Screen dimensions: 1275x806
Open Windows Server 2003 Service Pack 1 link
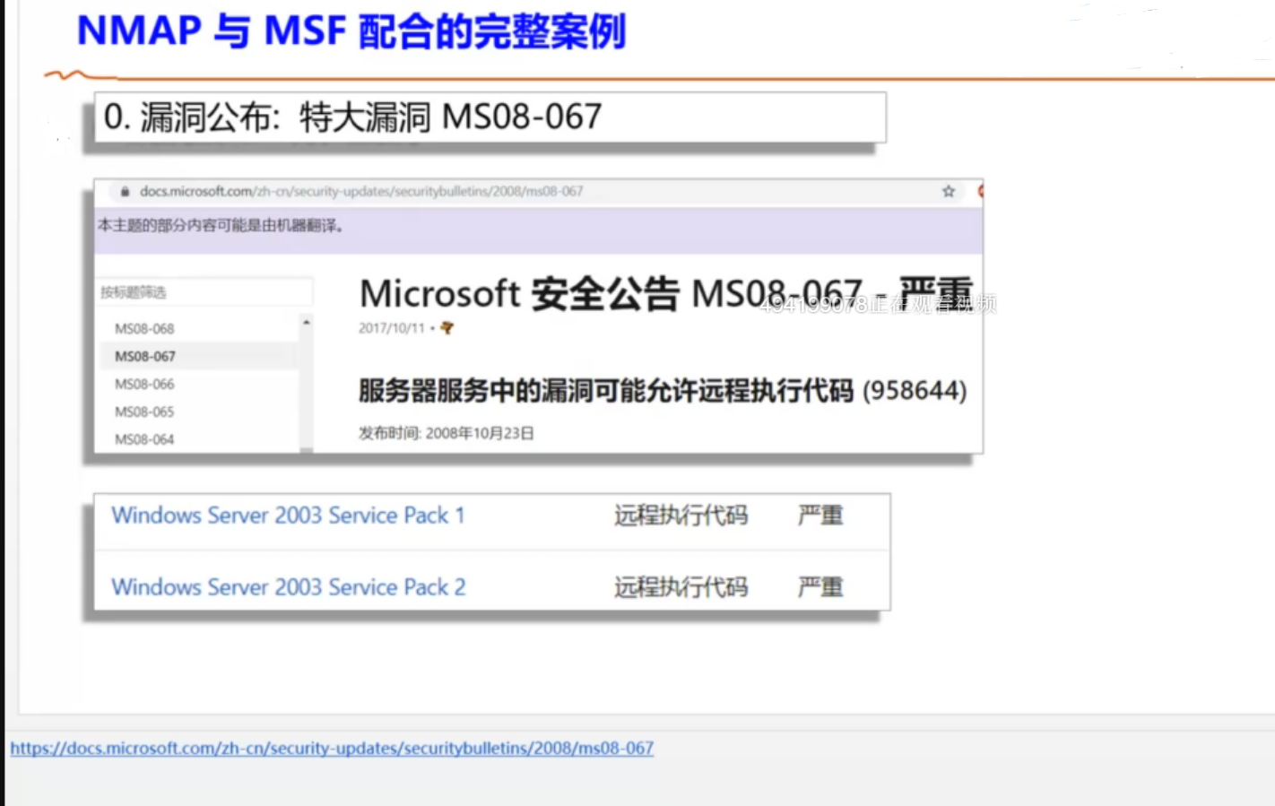coord(288,516)
